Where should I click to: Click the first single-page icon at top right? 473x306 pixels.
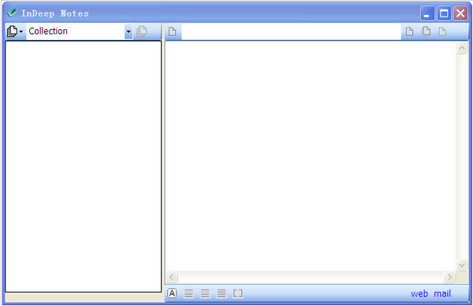(x=409, y=31)
